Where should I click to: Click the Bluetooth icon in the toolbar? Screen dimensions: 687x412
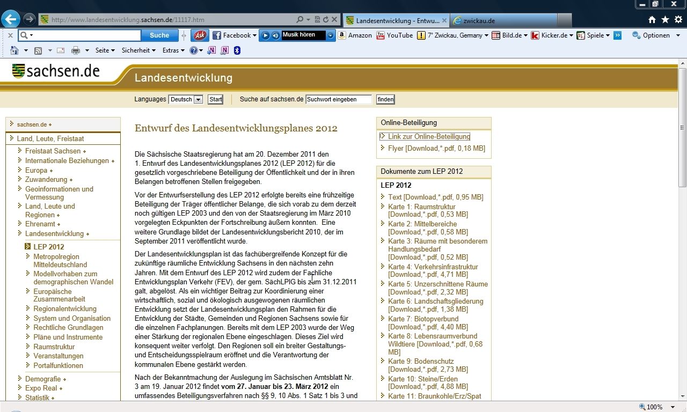click(x=237, y=50)
